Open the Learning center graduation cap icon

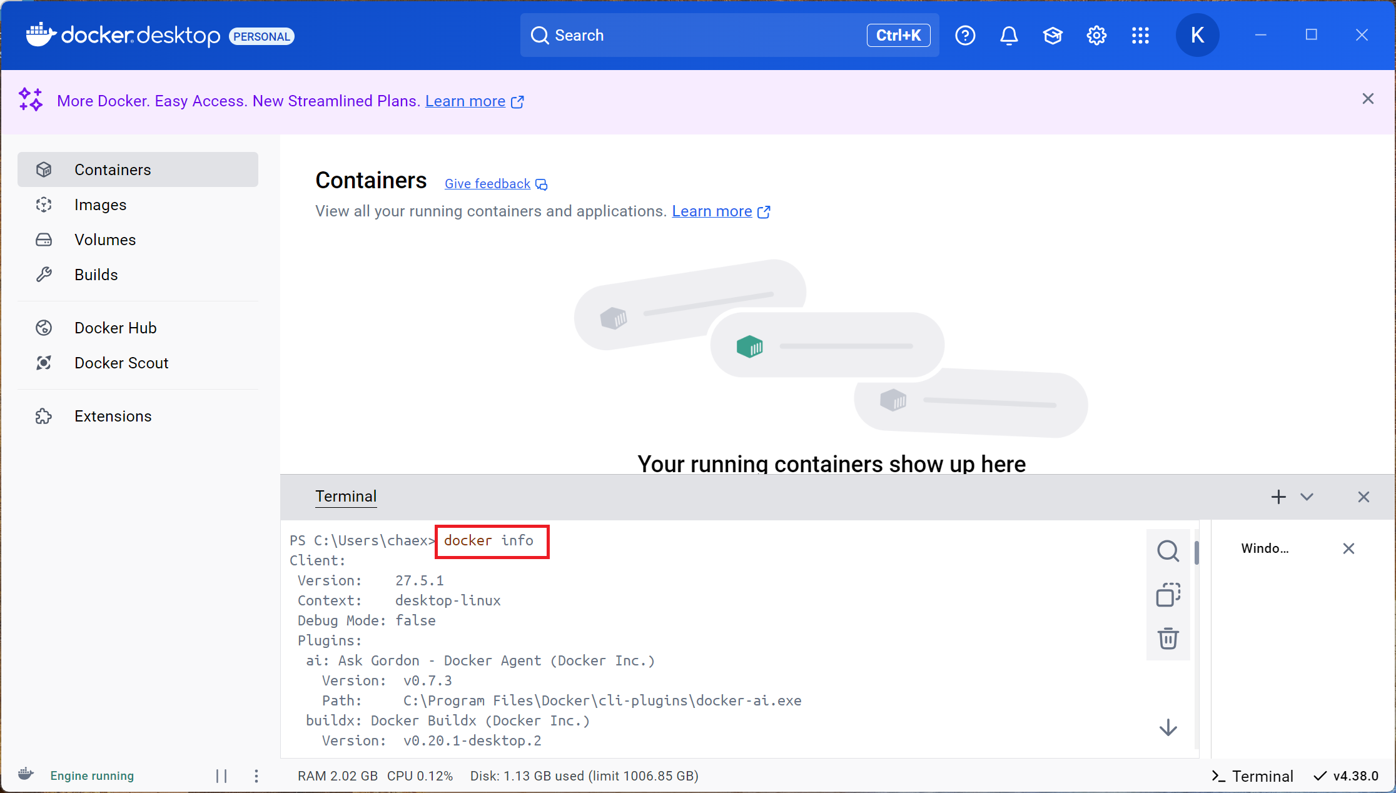pyautogui.click(x=1053, y=36)
